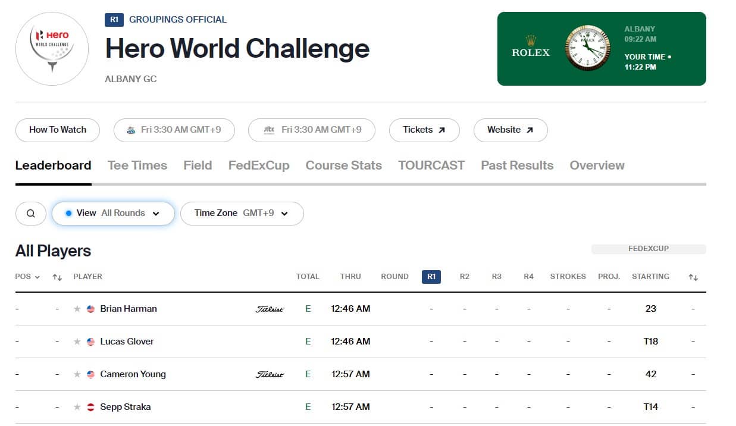Click the ALBANY GC course name

[x=131, y=79]
